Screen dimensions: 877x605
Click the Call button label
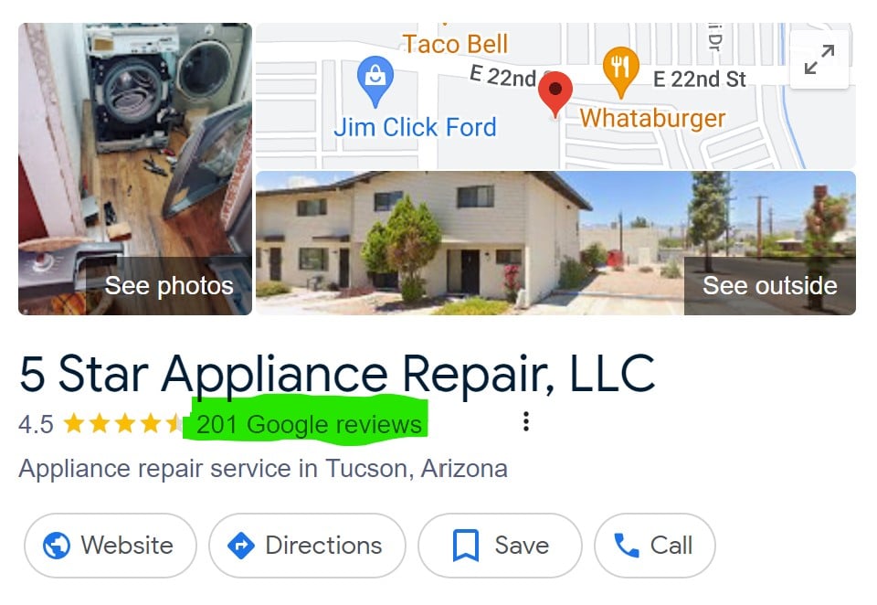click(671, 545)
